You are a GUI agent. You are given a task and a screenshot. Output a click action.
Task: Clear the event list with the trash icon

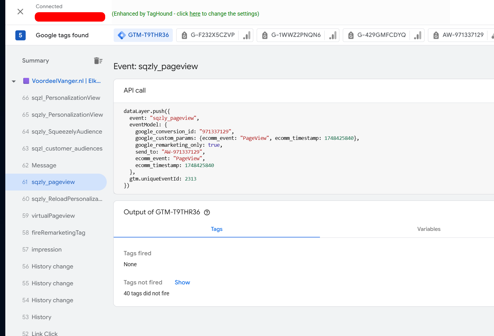click(98, 61)
